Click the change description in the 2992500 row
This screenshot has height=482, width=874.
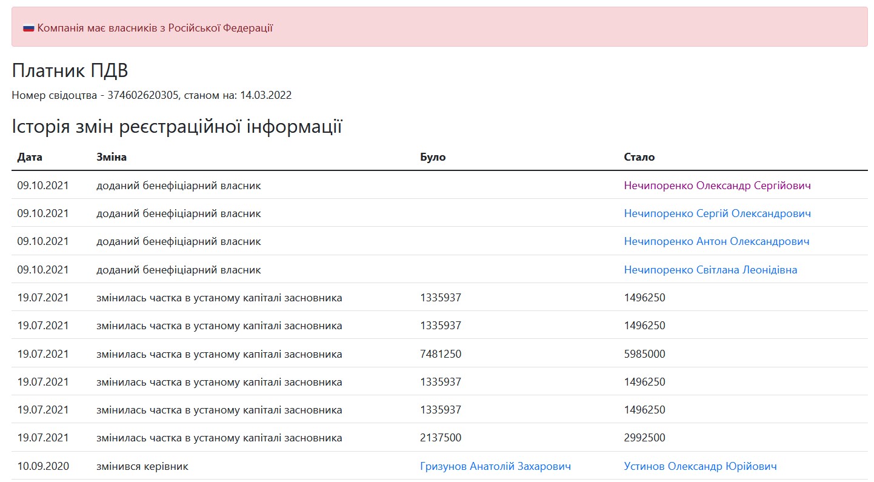tap(219, 438)
